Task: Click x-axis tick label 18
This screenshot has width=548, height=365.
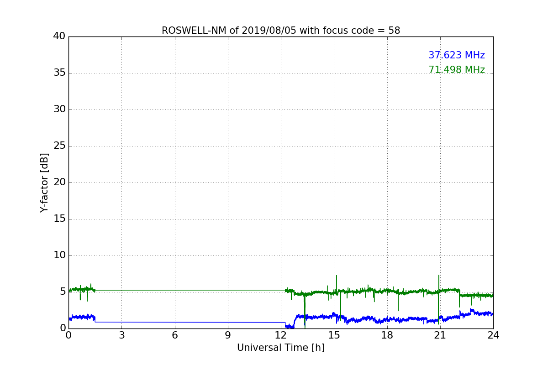Action: point(387,335)
